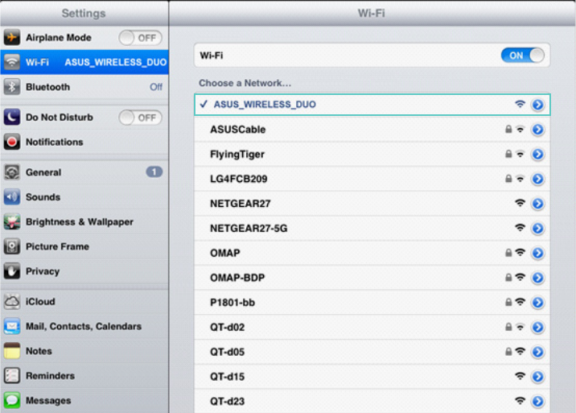This screenshot has width=576, height=413.
Task: Click the lock icon on LG4FCB209 row
Action: 508,179
